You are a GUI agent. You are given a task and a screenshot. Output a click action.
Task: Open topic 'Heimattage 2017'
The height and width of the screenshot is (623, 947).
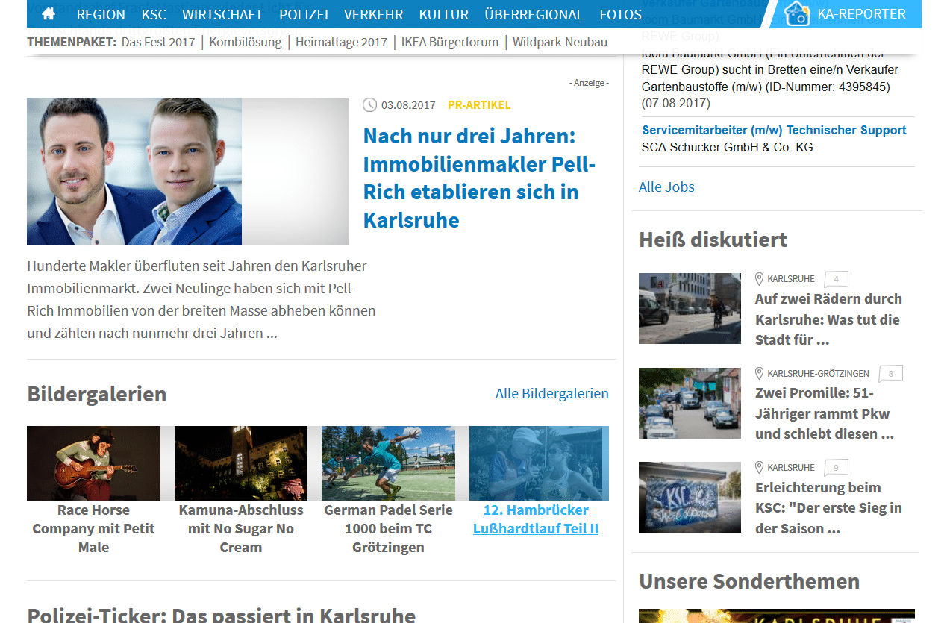341,42
